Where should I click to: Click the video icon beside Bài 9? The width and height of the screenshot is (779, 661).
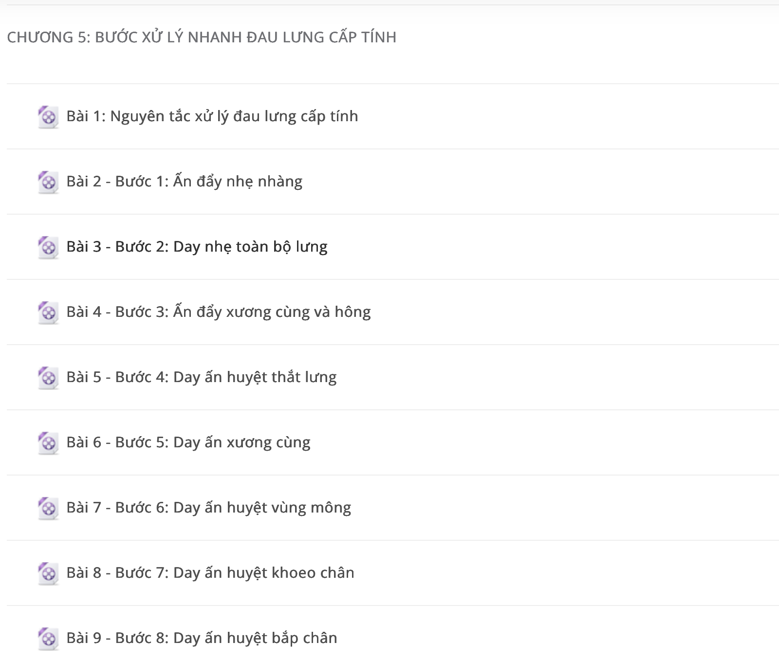[48, 639]
